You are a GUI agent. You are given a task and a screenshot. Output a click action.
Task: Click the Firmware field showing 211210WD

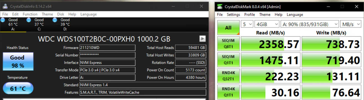[x=107, y=48]
